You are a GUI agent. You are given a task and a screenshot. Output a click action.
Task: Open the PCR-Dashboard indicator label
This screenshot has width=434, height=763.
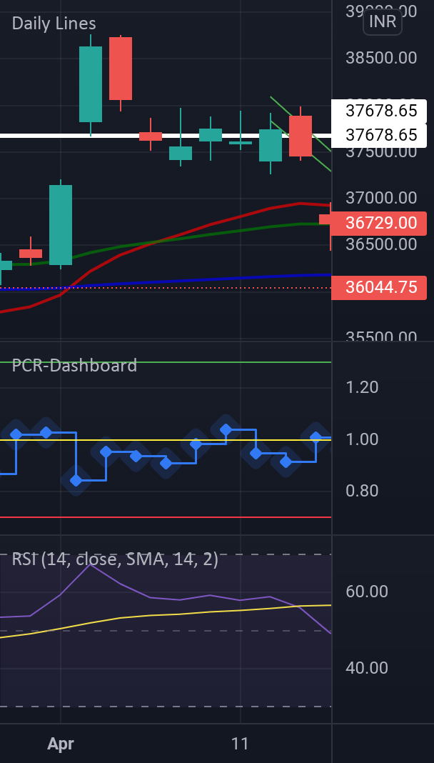coord(74,365)
